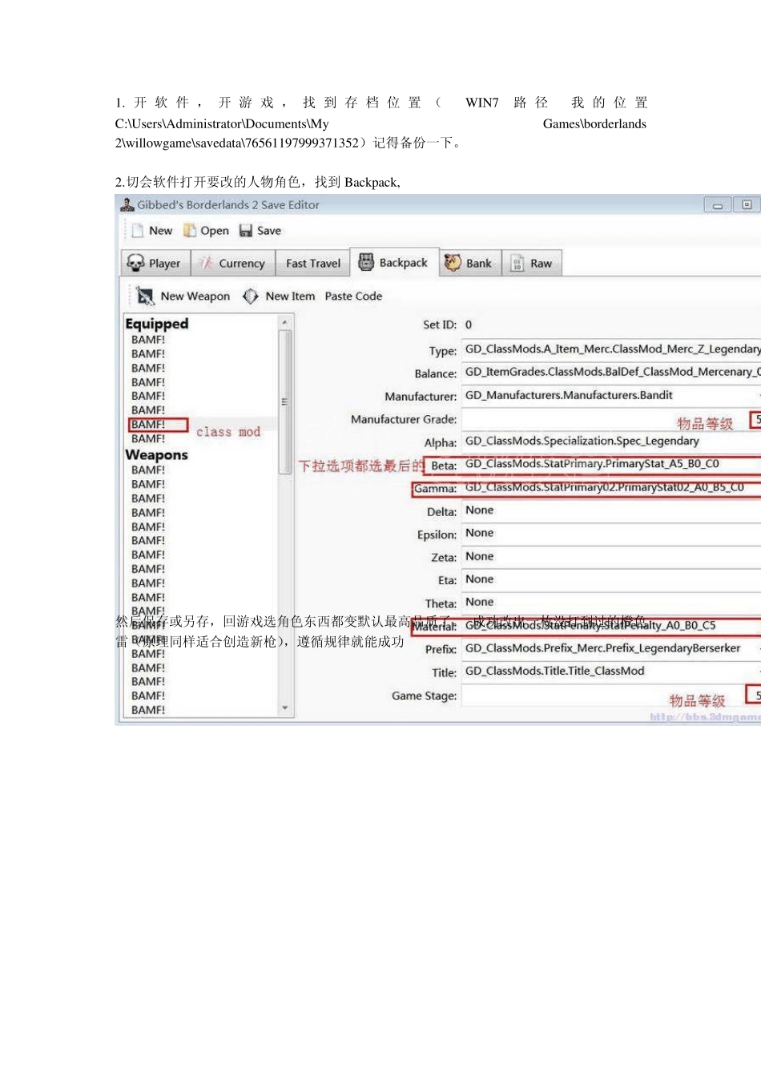
Task: Open the Player skull icon tab
Action: (136, 264)
